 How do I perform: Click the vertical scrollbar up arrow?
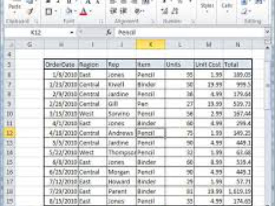pyautogui.click(x=268, y=48)
